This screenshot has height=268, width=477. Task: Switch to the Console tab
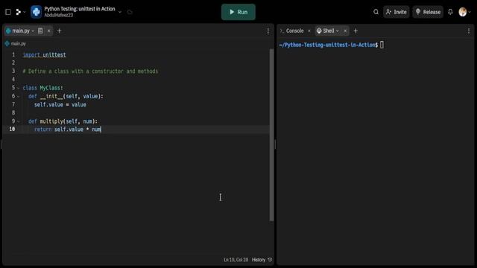(294, 31)
